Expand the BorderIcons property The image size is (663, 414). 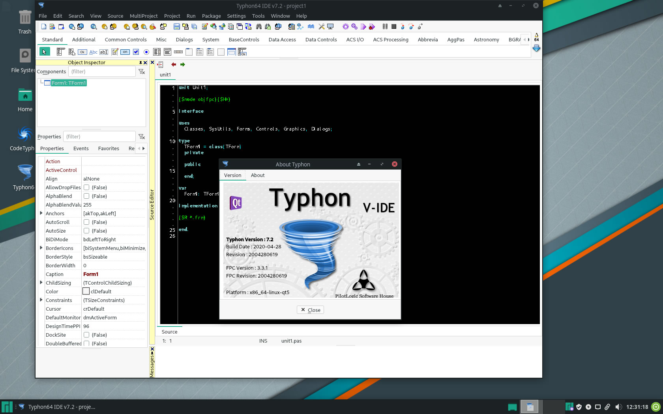pos(41,248)
